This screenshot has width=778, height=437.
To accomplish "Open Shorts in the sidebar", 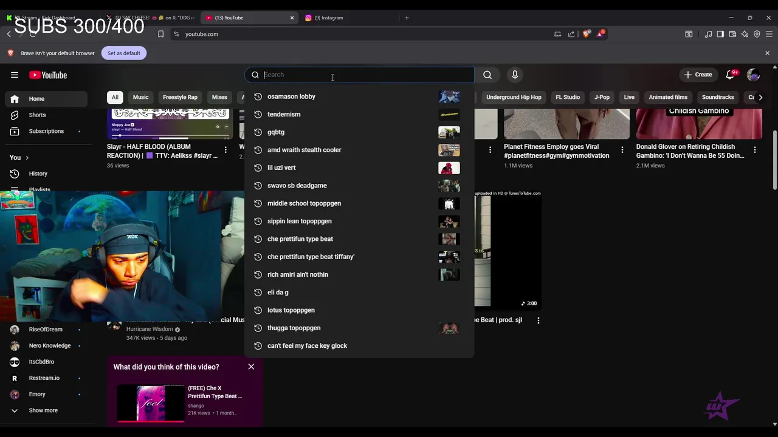I will [x=46, y=115].
